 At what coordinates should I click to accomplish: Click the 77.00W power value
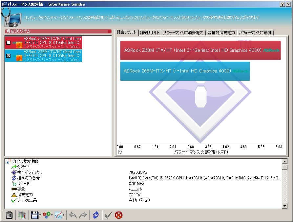135,195
